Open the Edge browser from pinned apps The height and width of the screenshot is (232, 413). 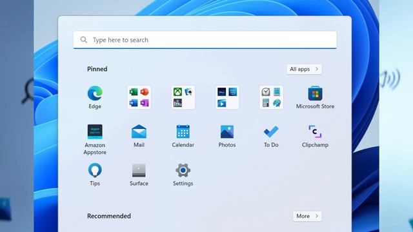(95, 97)
